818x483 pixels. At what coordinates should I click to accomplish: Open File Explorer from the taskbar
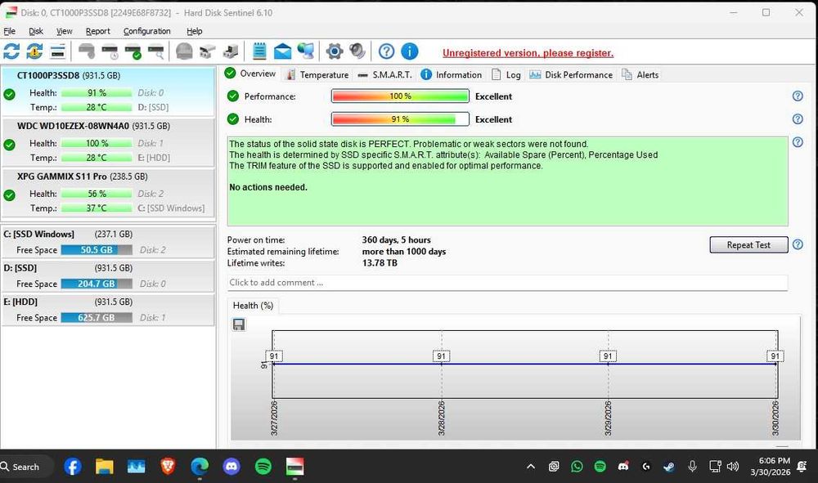click(x=105, y=467)
